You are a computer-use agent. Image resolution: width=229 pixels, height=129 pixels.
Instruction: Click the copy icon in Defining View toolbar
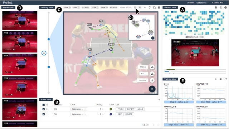click(154, 8)
